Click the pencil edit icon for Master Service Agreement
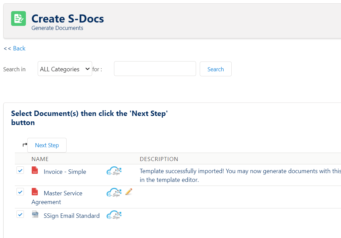The height and width of the screenshot is (238, 341). (129, 192)
